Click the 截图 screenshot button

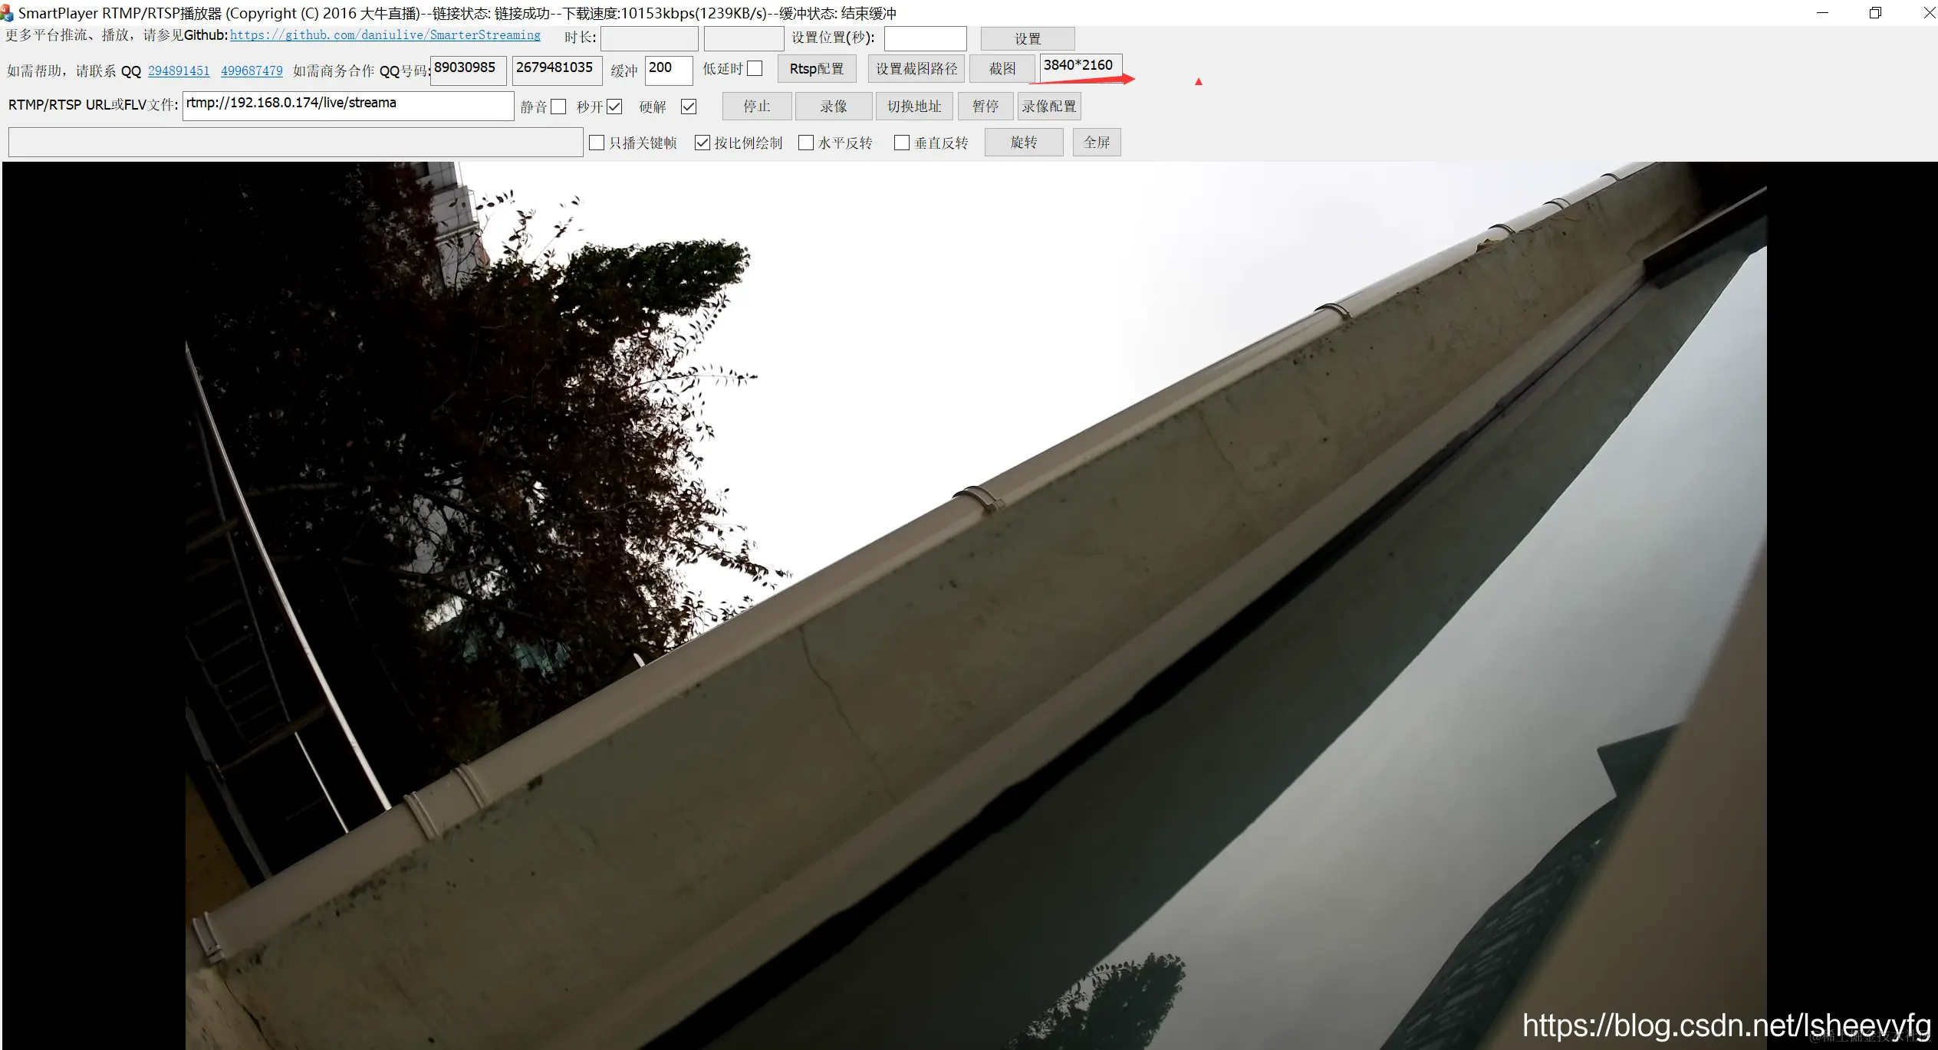point(1002,69)
